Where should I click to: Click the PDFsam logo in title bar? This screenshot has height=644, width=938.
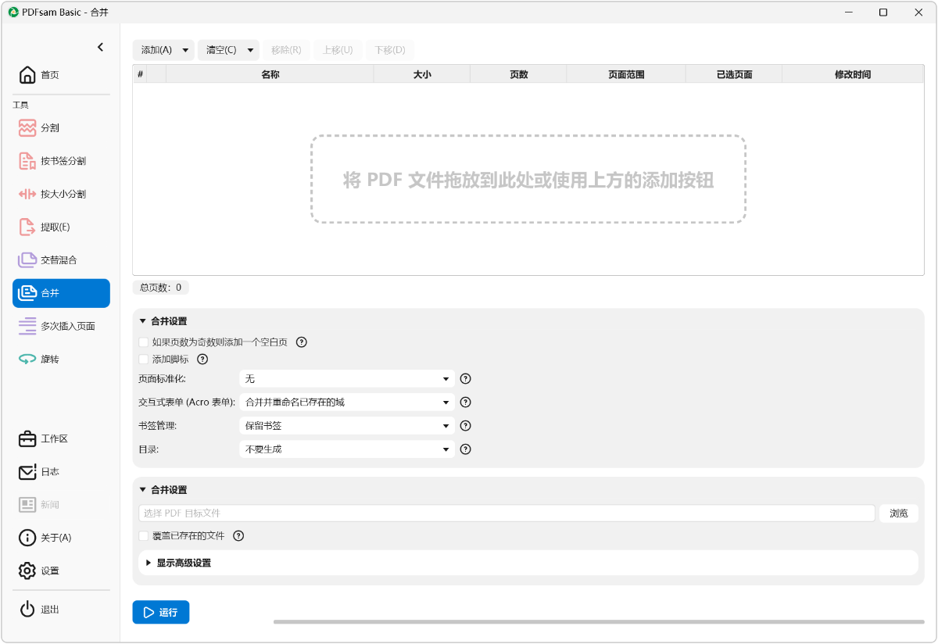click(x=13, y=12)
